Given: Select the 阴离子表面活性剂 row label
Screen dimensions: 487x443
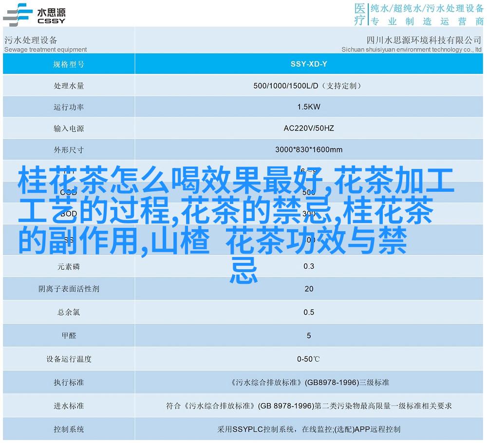Looking at the screenshot, I should pos(69,289).
